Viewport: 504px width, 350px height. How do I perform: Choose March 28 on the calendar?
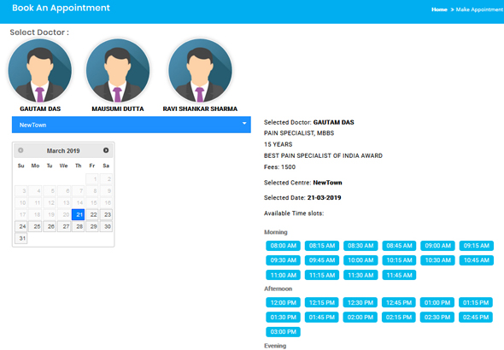[x=78, y=226]
